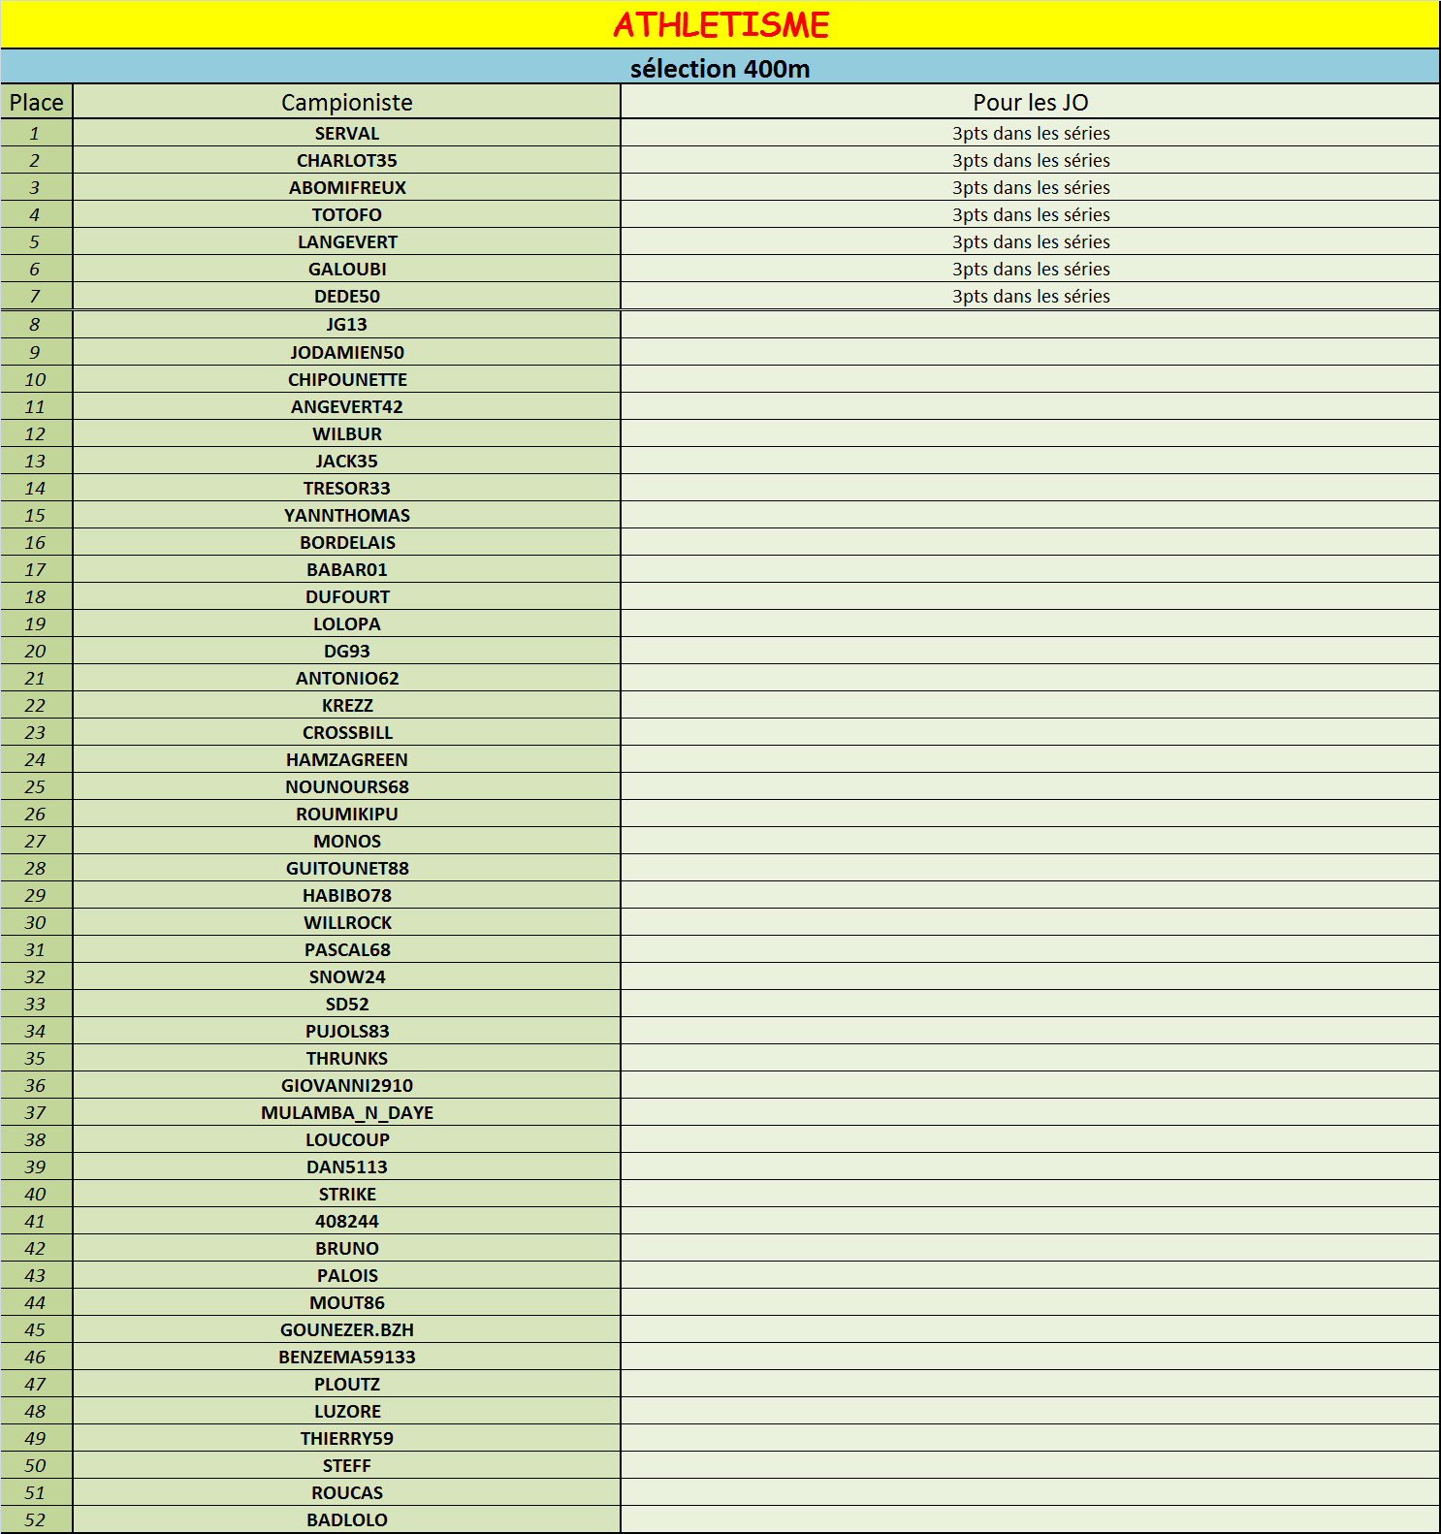Image resolution: width=1441 pixels, height=1534 pixels.
Task: Click the Place column header
Action: pyautogui.click(x=37, y=103)
